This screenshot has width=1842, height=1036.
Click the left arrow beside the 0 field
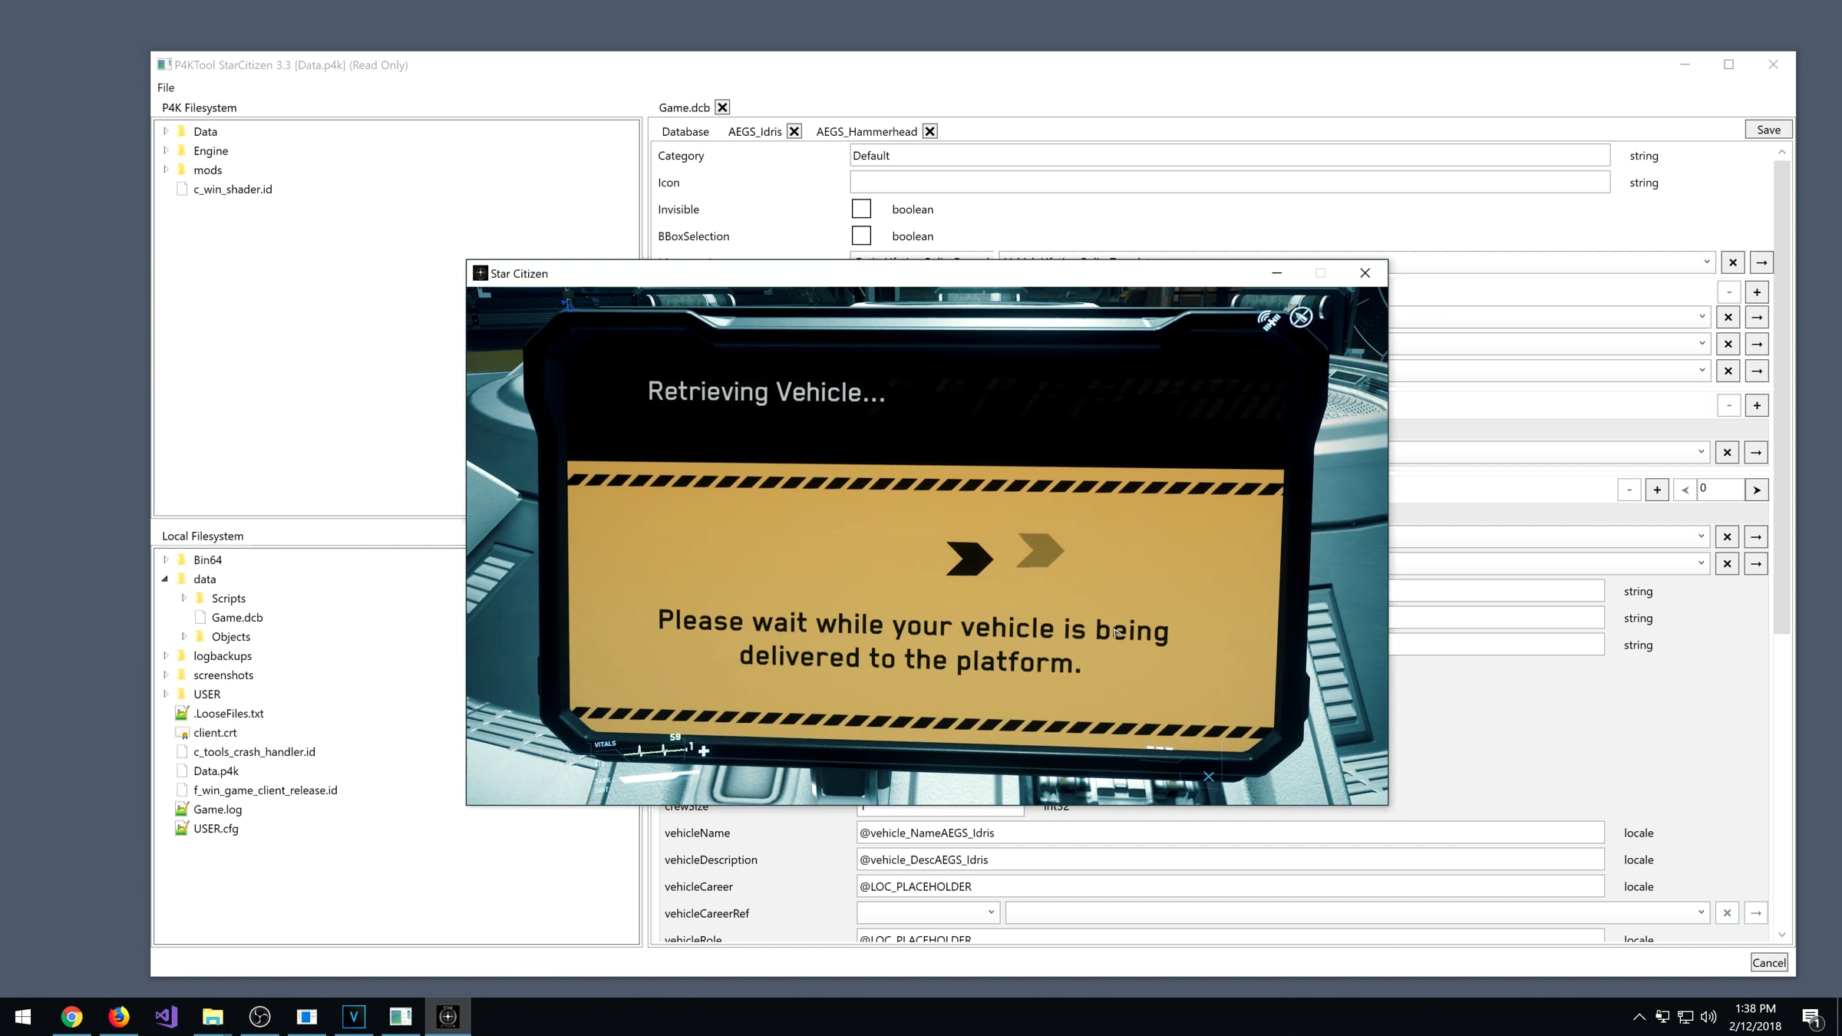1685,490
